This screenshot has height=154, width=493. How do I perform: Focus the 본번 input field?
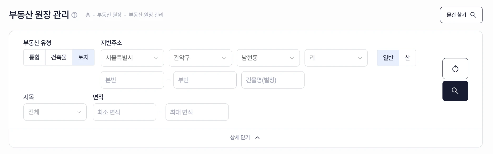click(132, 80)
